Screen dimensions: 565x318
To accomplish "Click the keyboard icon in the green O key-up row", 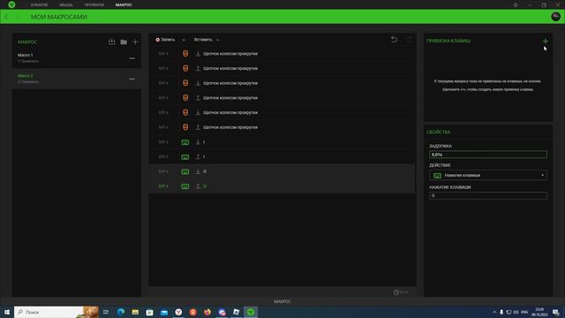I will pos(185,186).
